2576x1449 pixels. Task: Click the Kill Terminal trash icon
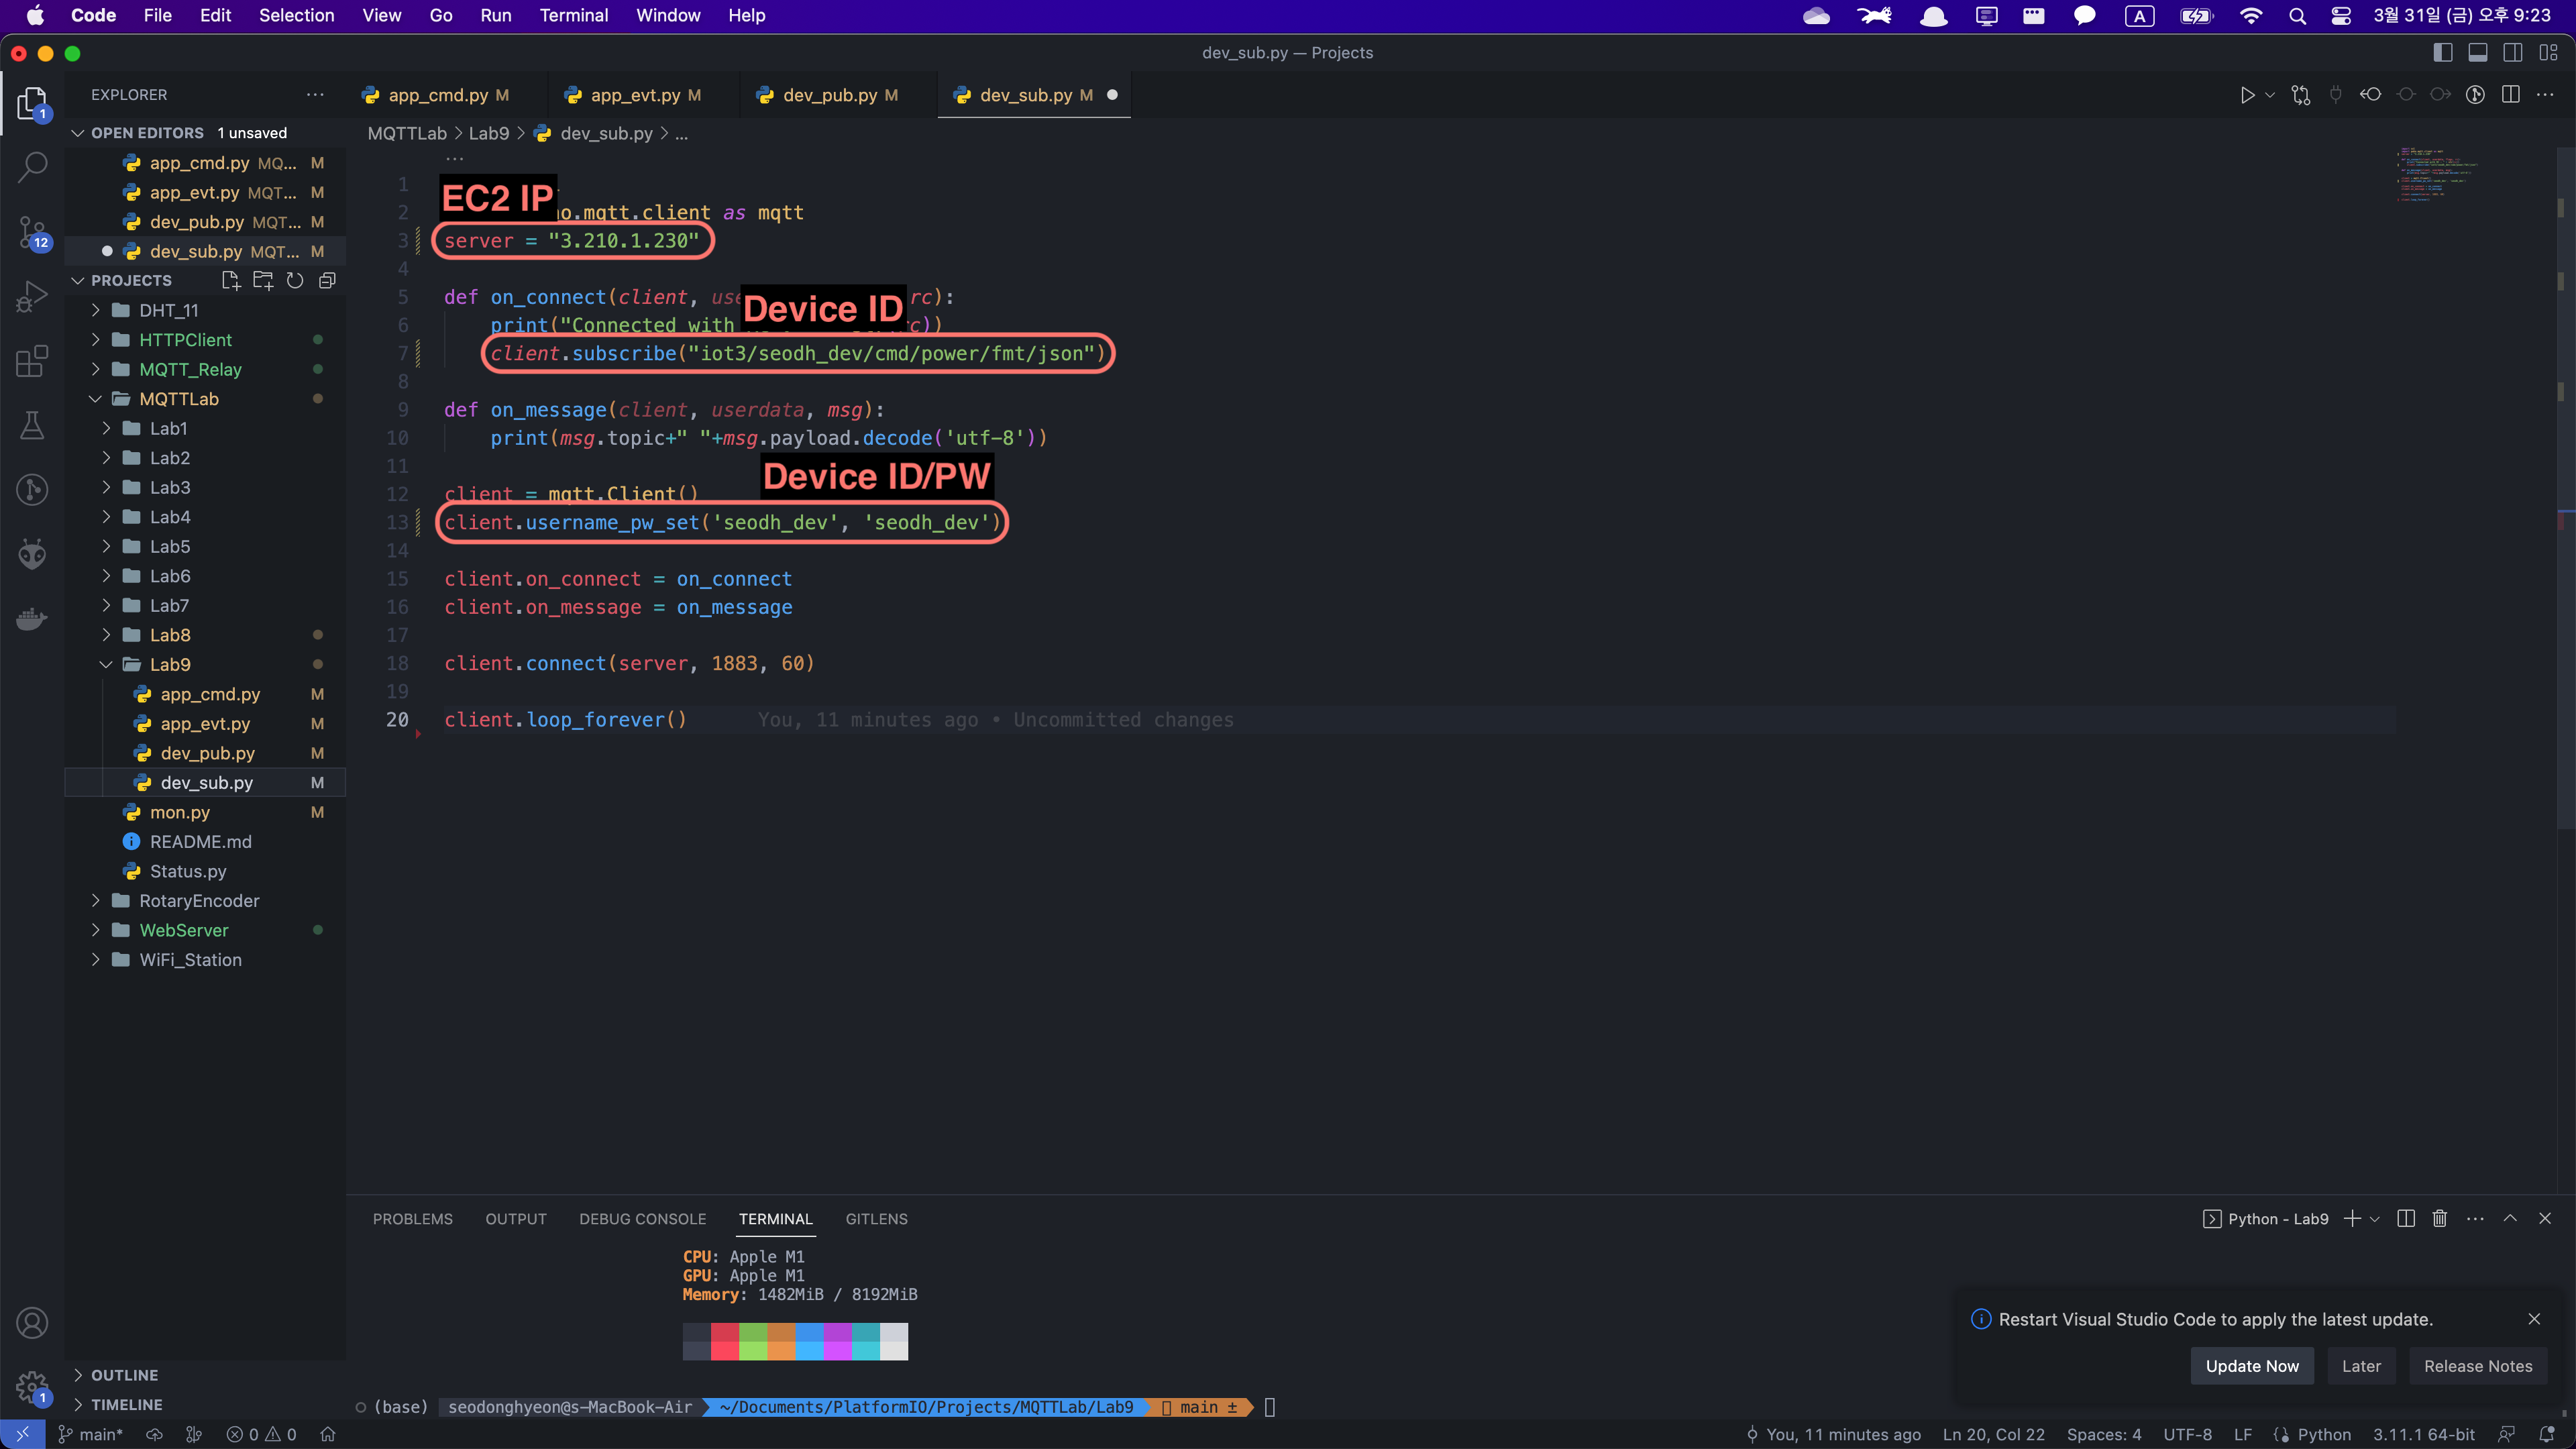click(2440, 1218)
